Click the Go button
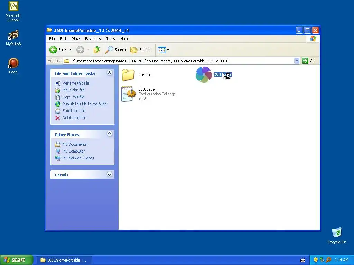This screenshot has width=354, height=265. pos(309,61)
